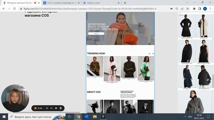This screenshot has width=214, height=120.
Task: Switch the ENG input language
Action: [190, 117]
